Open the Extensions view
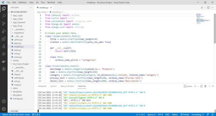Viewport: 216px width, 116px height. point(4,39)
